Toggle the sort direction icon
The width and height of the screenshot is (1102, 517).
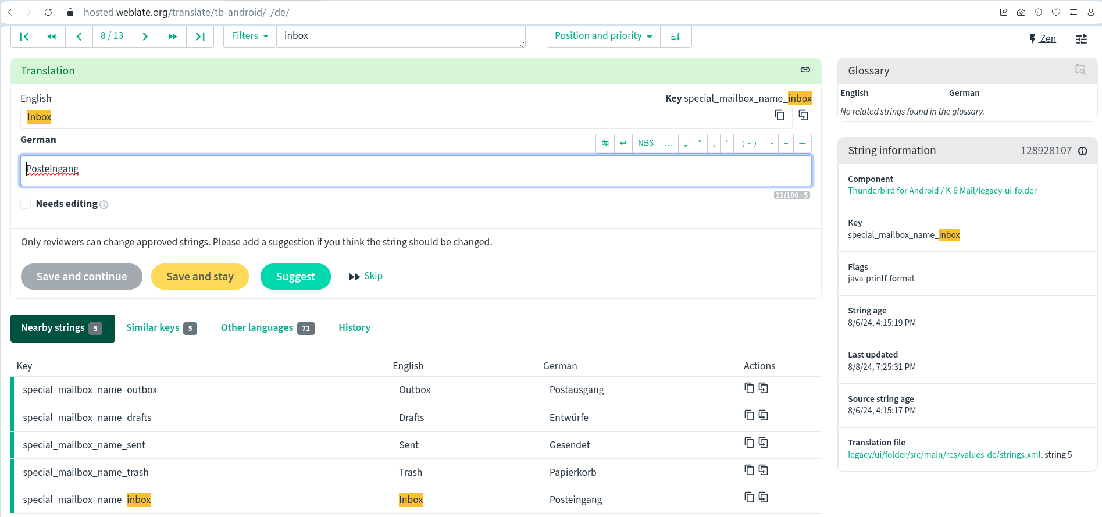675,36
